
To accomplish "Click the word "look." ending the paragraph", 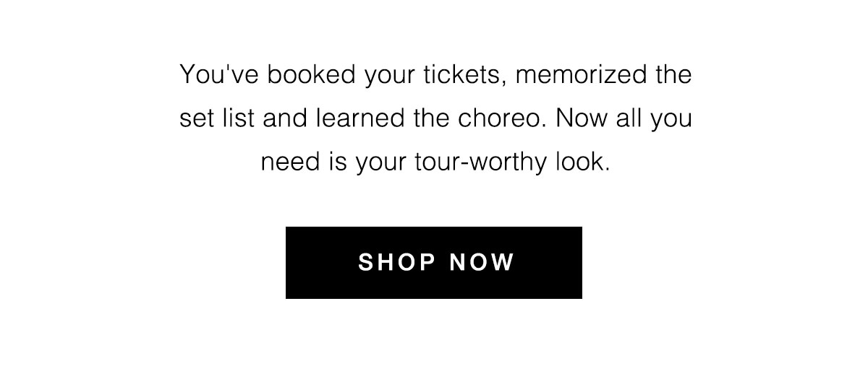I will tap(582, 162).
